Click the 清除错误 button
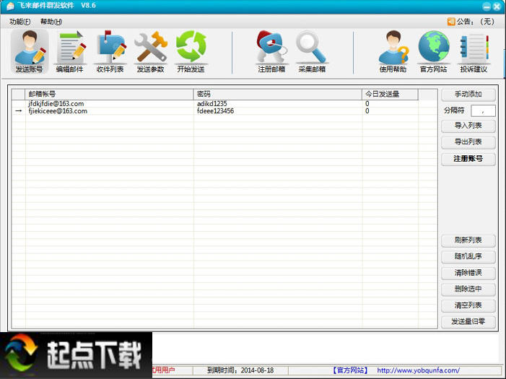 tap(468, 273)
